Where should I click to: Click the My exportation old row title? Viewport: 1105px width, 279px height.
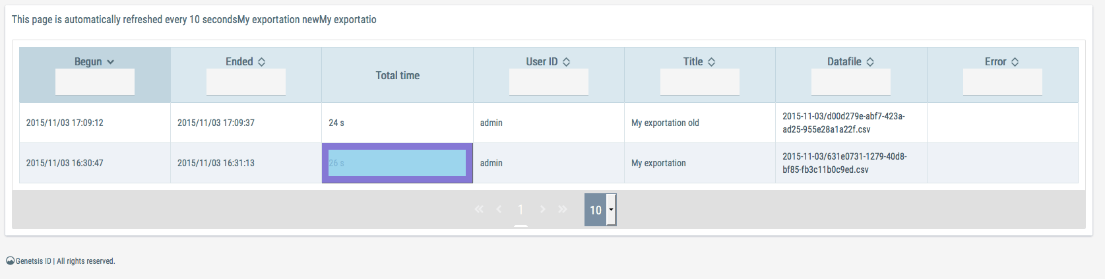(x=665, y=123)
